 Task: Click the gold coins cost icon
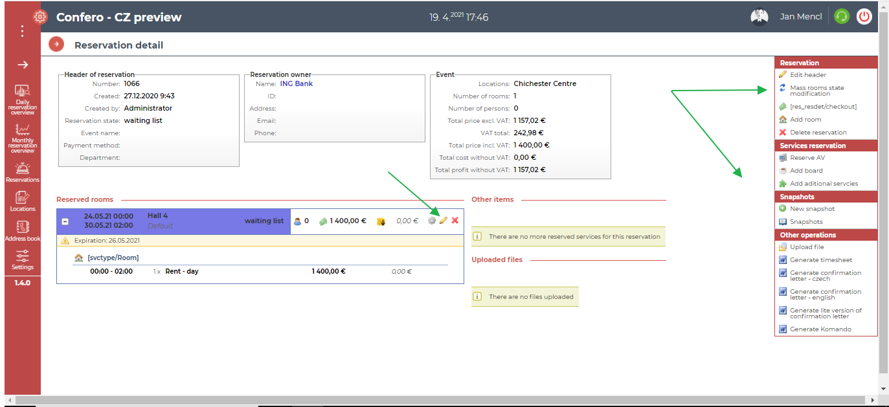tap(381, 221)
